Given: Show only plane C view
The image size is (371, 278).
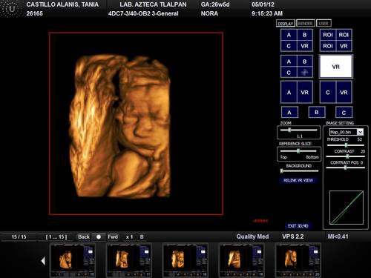Looking at the screenshot, I should (x=344, y=113).
